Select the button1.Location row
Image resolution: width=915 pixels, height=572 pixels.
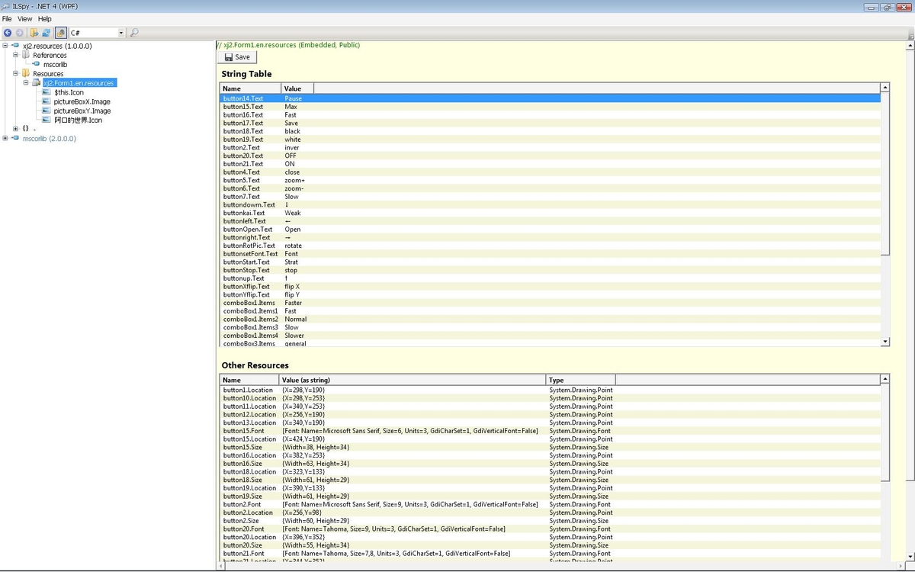(550, 390)
